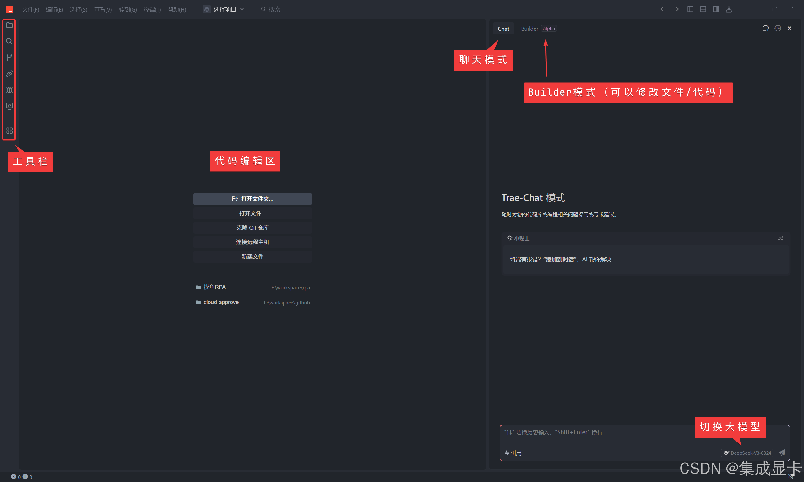Toggle the bottom panel layout
The height and width of the screenshot is (482, 804).
pyautogui.click(x=703, y=9)
